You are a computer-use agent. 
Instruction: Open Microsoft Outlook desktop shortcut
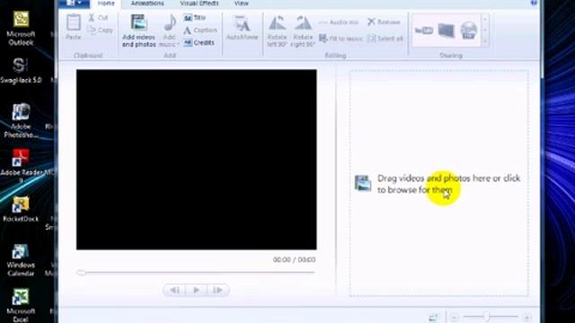(21, 28)
